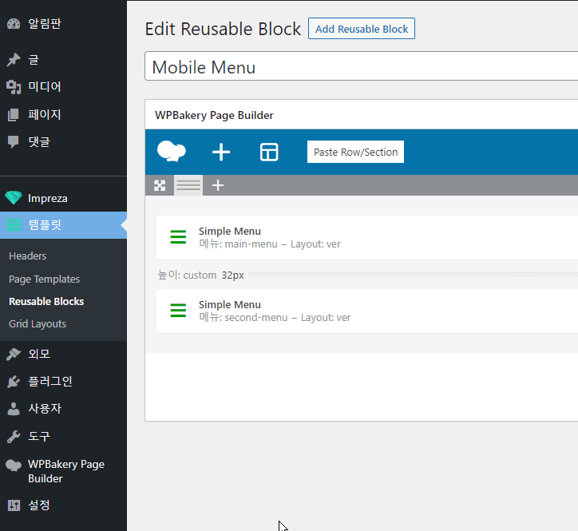Click the Paste Row/Section button

pyautogui.click(x=356, y=152)
